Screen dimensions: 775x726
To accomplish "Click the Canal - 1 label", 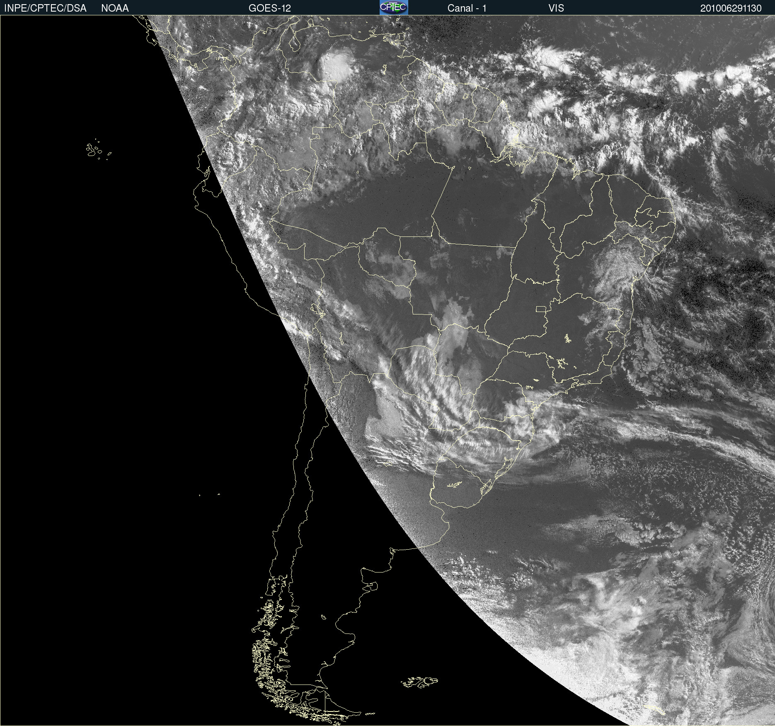I will pos(467,8).
